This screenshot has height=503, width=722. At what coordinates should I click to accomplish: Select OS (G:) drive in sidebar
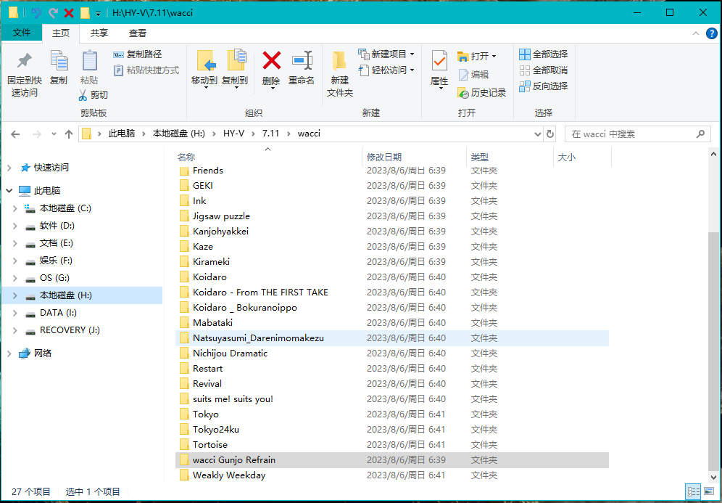(x=54, y=278)
